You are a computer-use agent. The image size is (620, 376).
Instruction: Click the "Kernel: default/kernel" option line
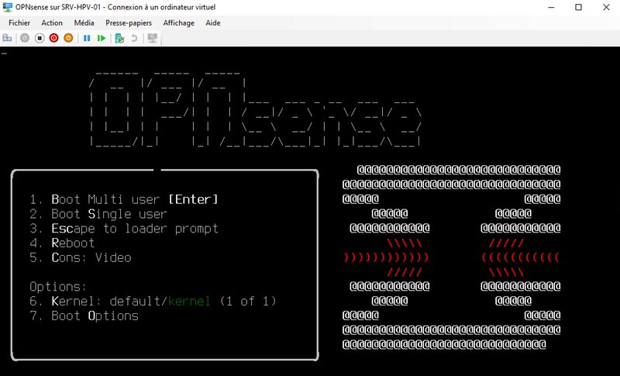pos(153,302)
